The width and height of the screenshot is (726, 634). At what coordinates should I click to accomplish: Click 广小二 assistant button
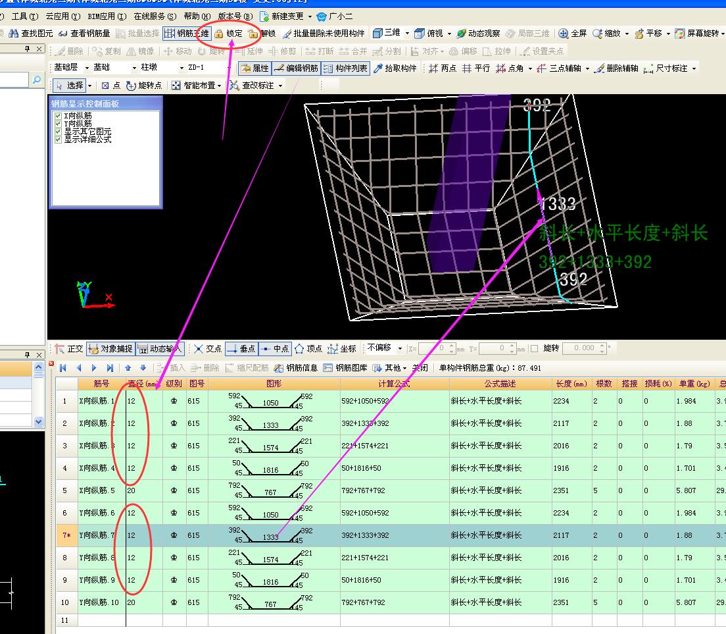tap(335, 16)
